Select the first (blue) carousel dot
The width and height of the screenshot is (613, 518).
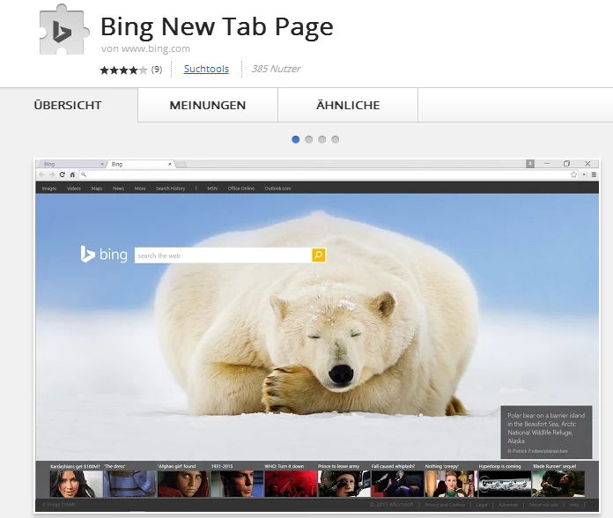coord(296,139)
